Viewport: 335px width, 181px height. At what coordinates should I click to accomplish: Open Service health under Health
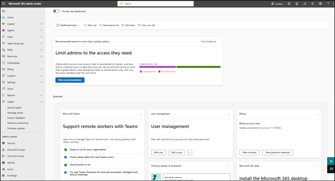point(14,108)
